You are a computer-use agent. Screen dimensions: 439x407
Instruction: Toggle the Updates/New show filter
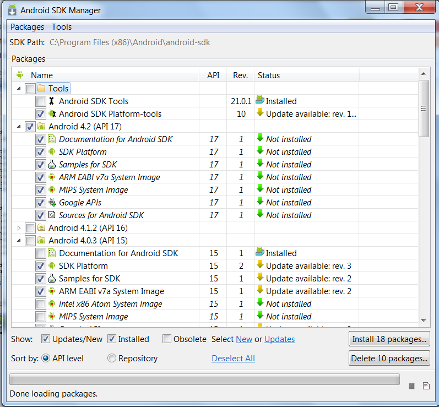coord(46,339)
